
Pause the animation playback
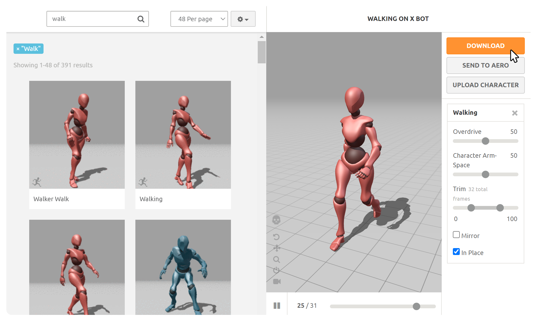[277, 306]
